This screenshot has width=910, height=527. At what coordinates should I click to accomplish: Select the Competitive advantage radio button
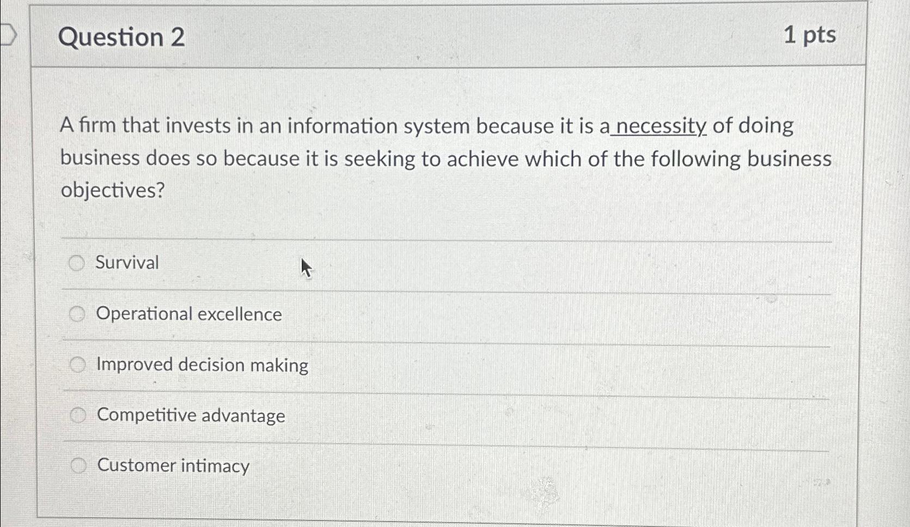(77, 415)
